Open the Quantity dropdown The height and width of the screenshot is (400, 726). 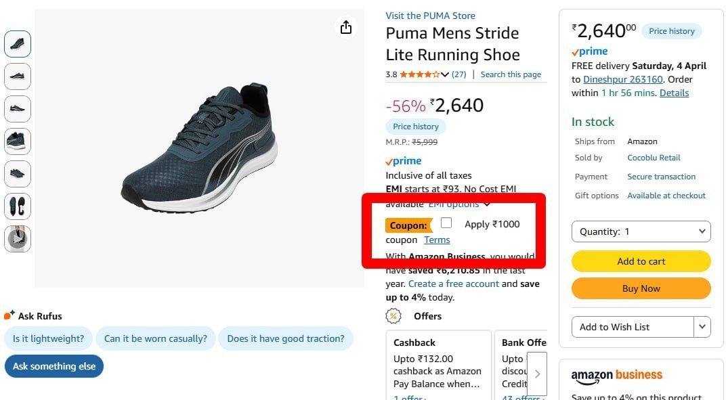641,231
